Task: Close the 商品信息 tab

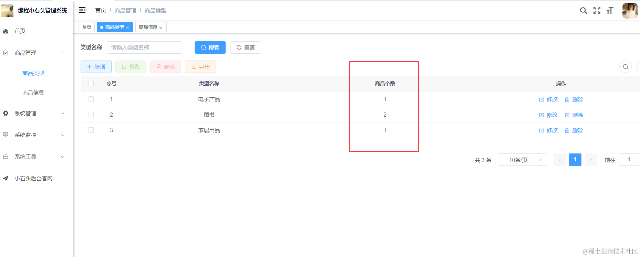Action: pyautogui.click(x=161, y=28)
